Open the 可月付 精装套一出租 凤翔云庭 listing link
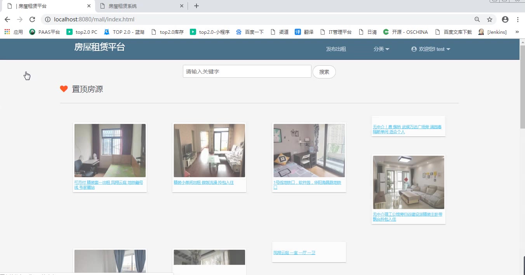Image resolution: width=525 pixels, height=275 pixels. [x=109, y=185]
